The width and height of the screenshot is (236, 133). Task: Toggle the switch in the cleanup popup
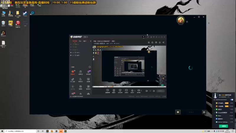(x=232, y=100)
